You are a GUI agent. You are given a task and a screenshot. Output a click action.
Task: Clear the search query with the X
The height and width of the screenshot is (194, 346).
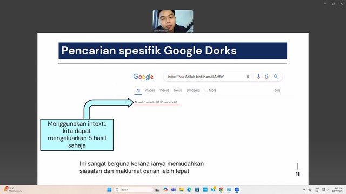(x=248, y=77)
